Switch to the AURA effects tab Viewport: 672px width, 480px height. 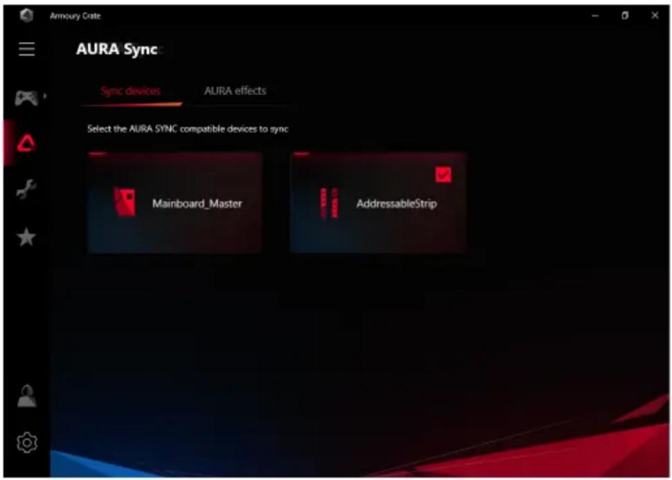click(x=235, y=91)
